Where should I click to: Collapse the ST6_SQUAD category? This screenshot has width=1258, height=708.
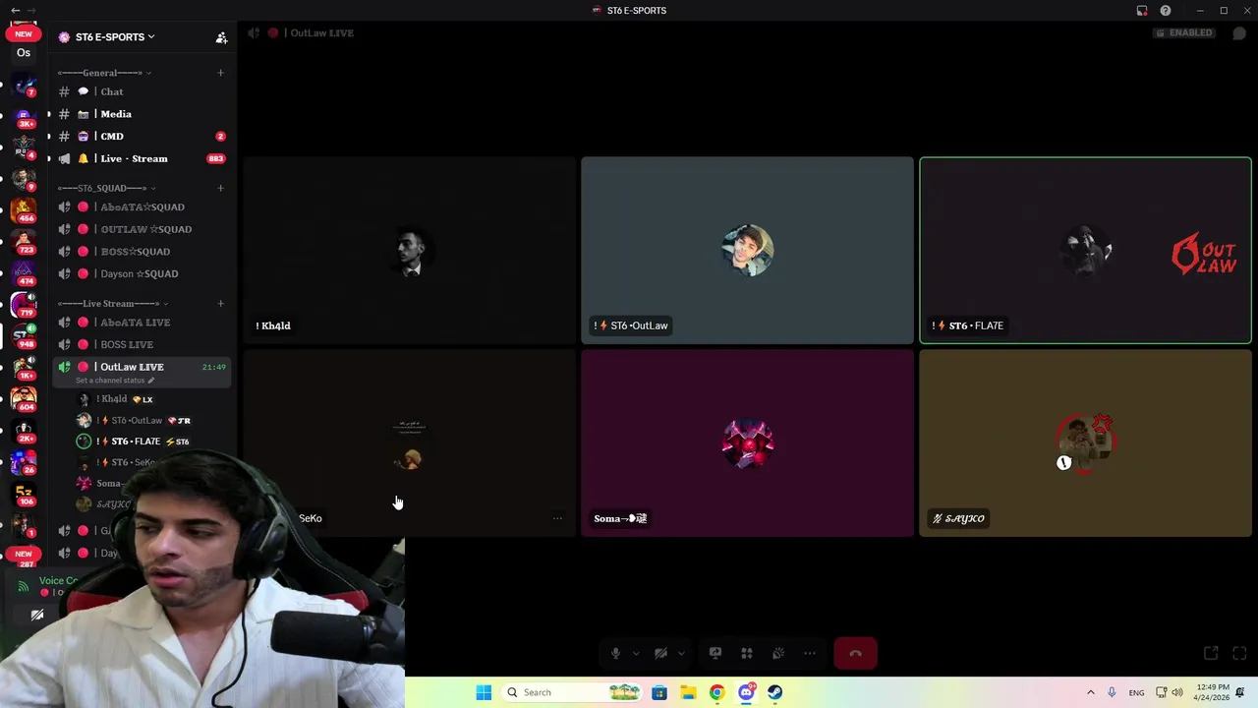coord(107,188)
